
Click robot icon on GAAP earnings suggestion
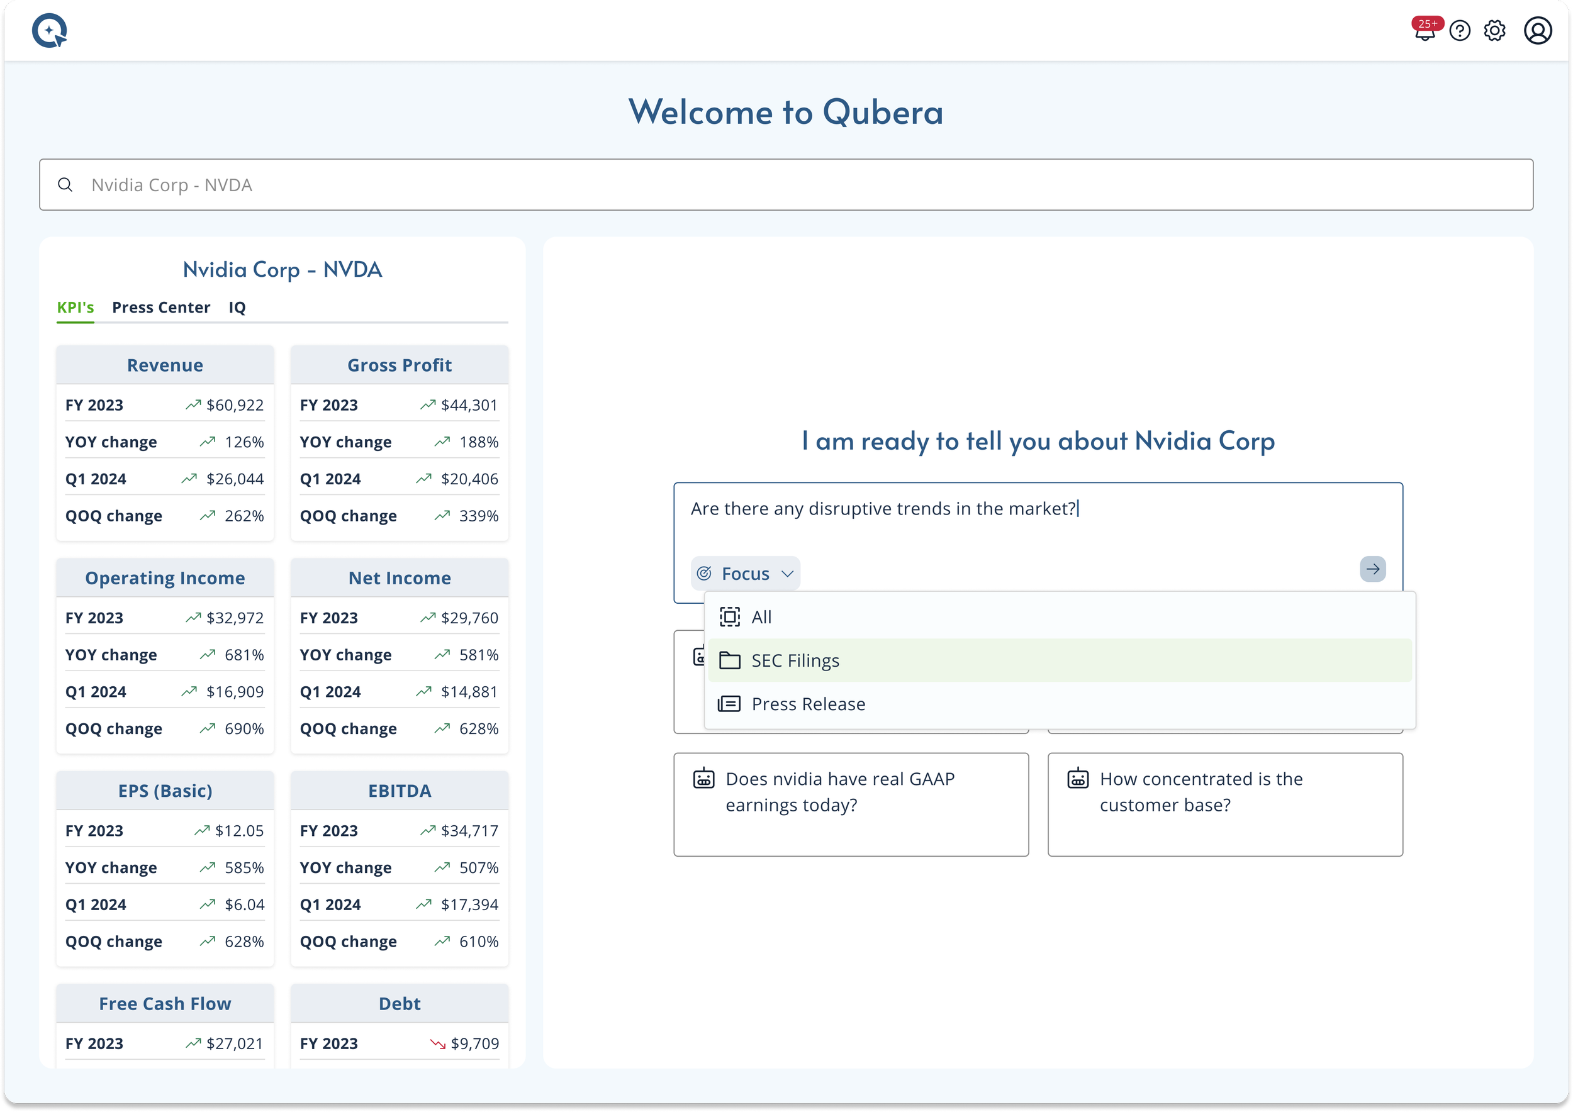point(703,779)
